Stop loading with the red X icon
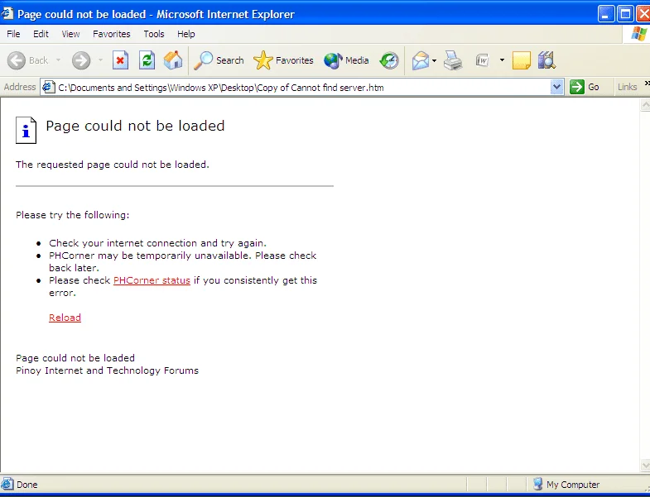 (120, 60)
